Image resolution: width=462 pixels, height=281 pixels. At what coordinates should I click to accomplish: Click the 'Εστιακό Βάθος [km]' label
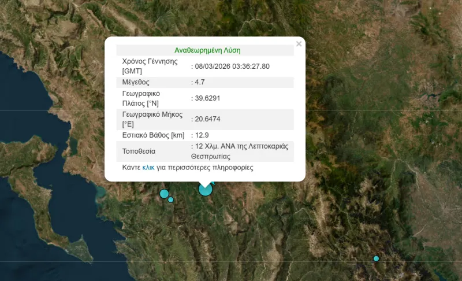153,135
